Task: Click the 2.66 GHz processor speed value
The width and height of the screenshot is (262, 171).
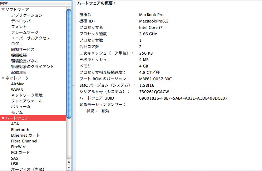Action: pos(148,34)
